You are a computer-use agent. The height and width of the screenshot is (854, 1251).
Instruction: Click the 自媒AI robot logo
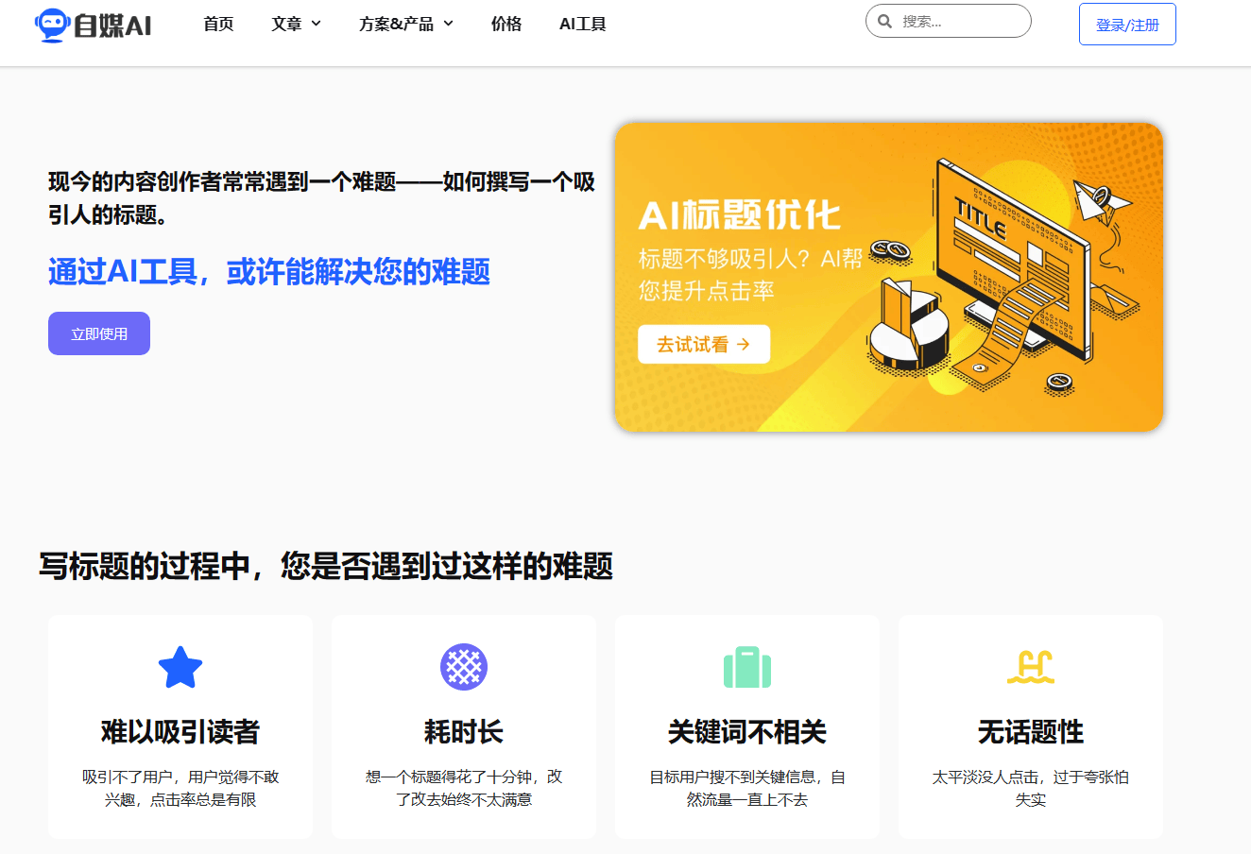tap(93, 25)
